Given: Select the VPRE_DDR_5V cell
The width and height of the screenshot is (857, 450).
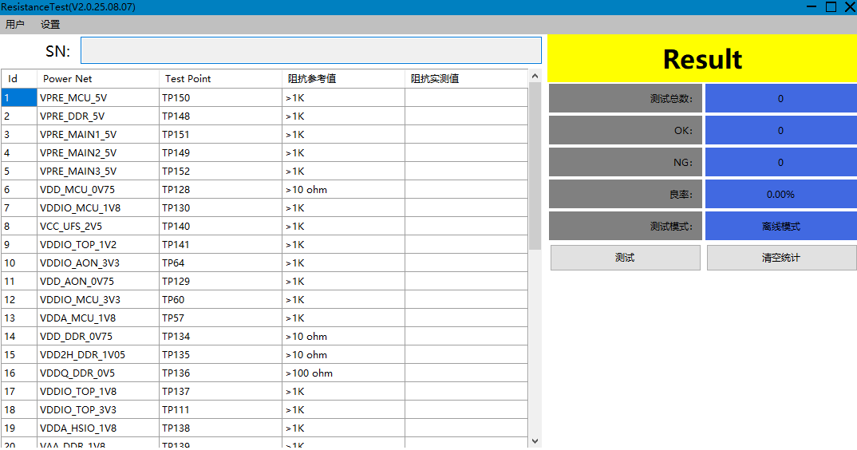Looking at the screenshot, I should click(98, 116).
